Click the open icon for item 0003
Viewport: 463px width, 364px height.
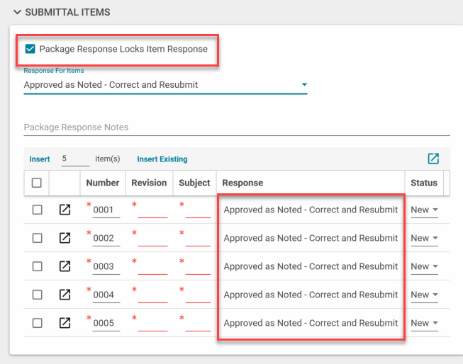pyautogui.click(x=65, y=266)
